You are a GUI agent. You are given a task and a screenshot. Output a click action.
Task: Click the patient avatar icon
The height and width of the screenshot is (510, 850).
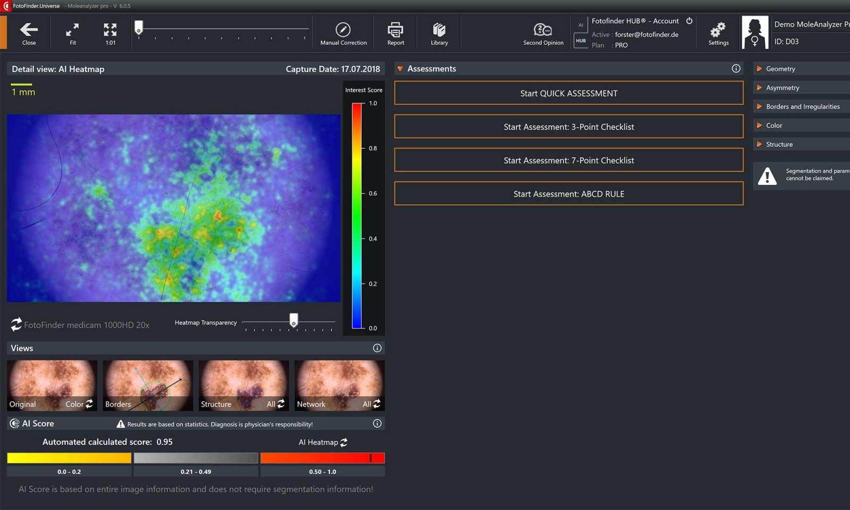(754, 32)
